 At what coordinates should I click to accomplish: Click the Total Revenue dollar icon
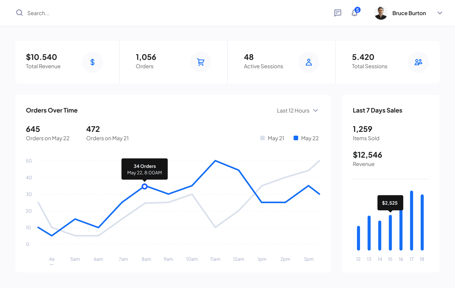coord(92,62)
